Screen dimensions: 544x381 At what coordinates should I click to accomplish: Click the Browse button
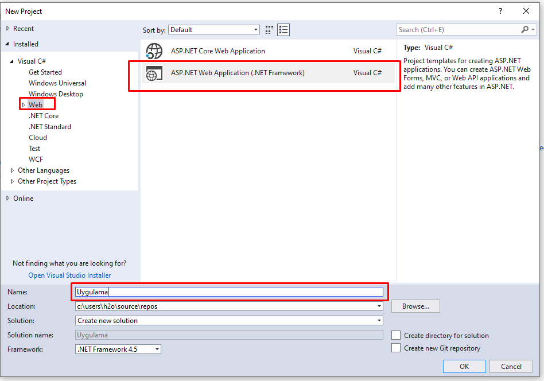(x=415, y=306)
